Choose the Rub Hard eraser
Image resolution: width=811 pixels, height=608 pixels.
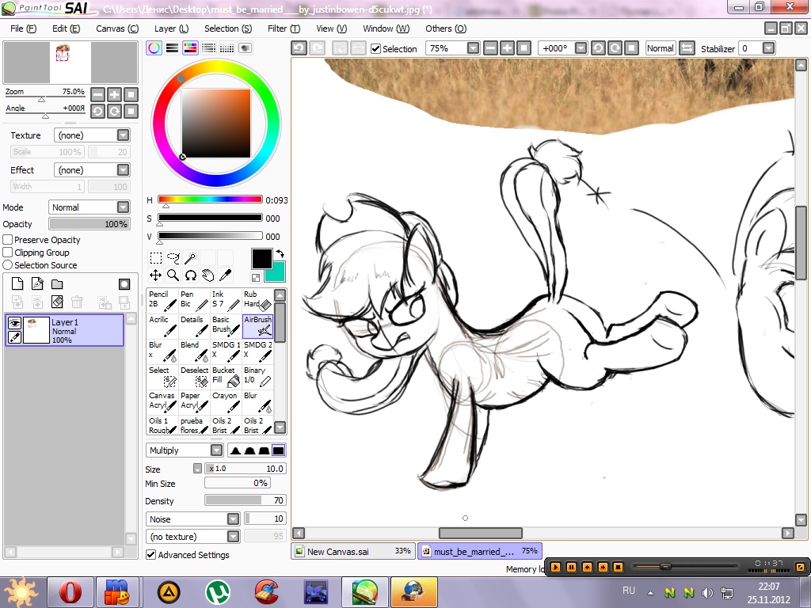point(257,300)
